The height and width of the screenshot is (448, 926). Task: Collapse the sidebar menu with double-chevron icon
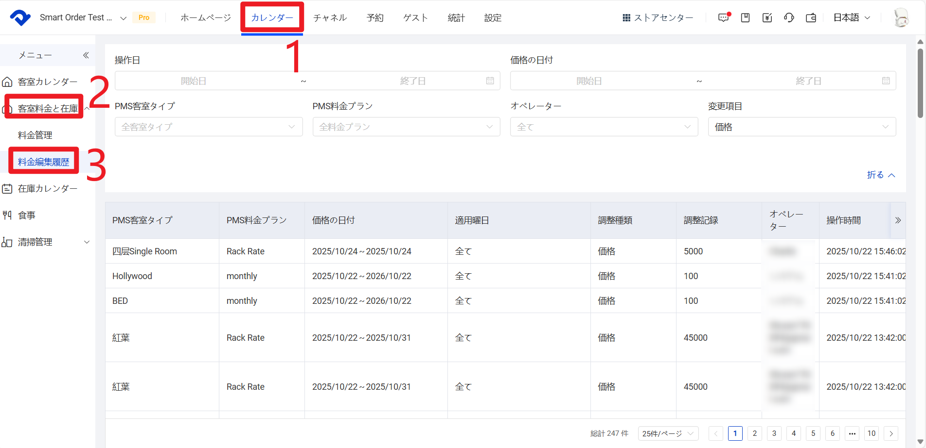[x=86, y=55]
